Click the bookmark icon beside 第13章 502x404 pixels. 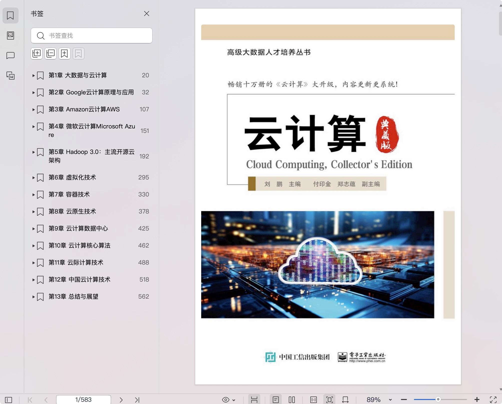point(40,297)
